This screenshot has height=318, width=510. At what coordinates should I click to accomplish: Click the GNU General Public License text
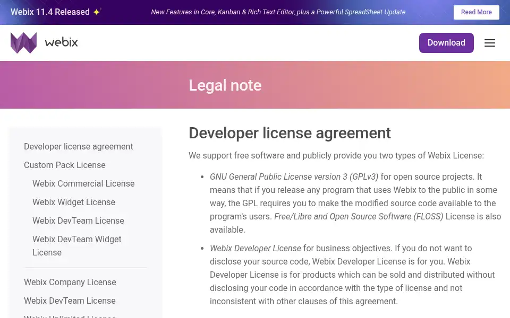tap(294, 176)
